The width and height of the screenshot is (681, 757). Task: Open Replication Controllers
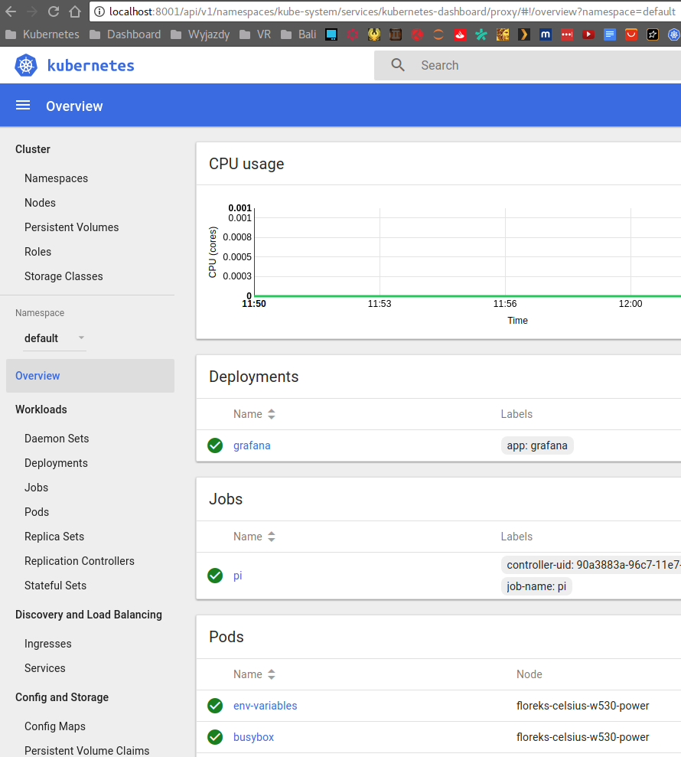point(79,561)
